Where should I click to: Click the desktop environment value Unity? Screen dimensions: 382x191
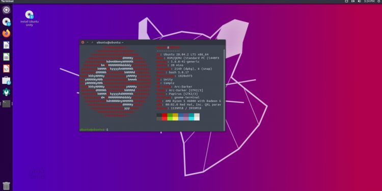pyautogui.click(x=168, y=79)
